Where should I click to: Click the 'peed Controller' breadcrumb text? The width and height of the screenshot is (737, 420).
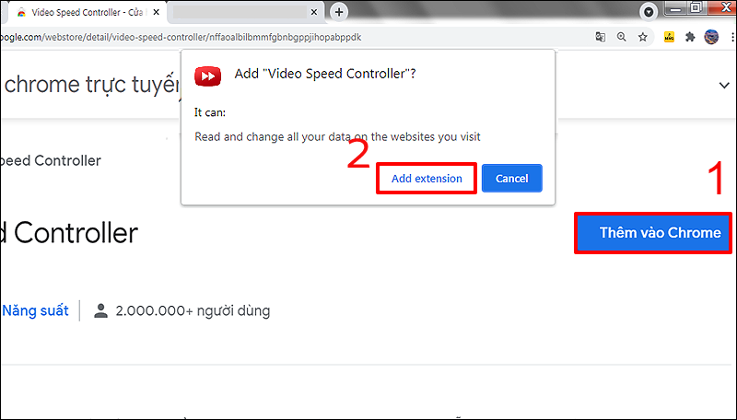(51, 160)
